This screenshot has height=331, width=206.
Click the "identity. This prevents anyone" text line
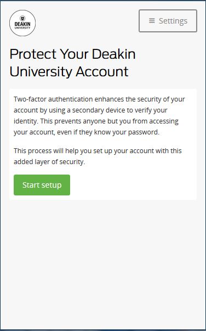[96, 121]
